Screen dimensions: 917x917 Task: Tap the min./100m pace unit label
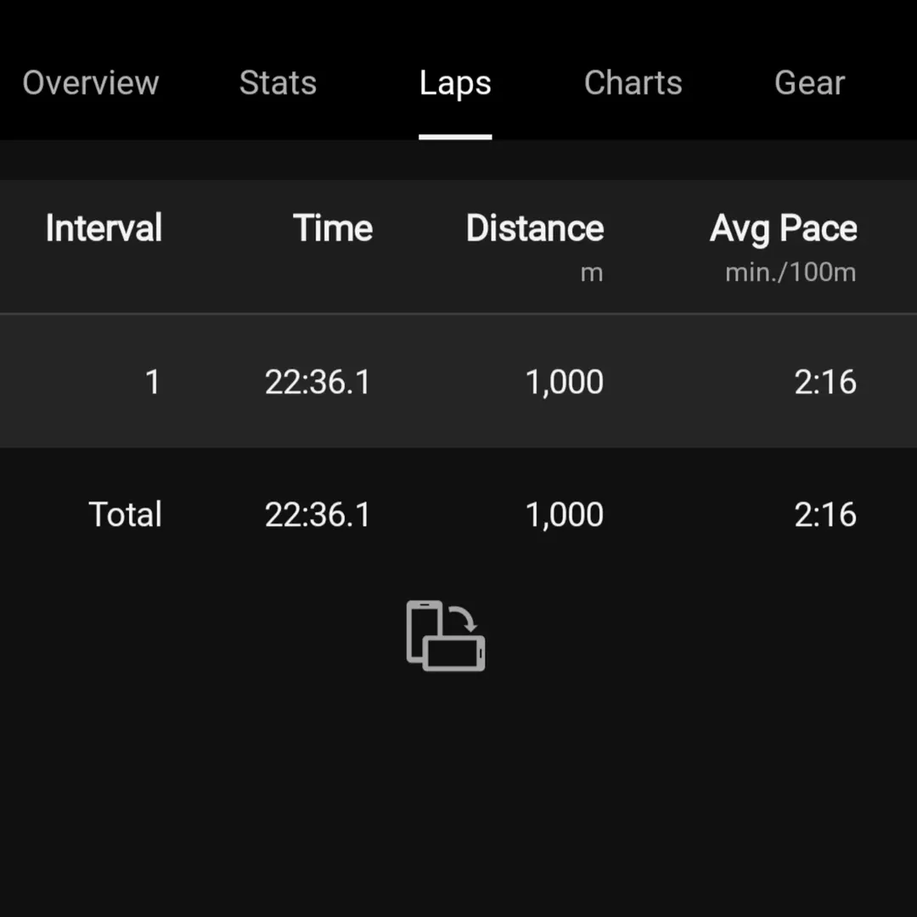coord(790,273)
